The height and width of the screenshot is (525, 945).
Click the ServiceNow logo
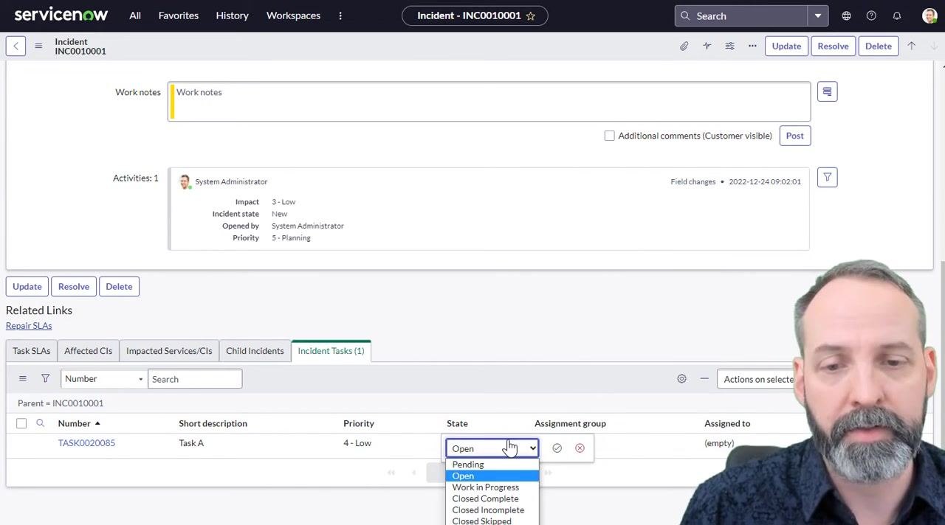61,15
